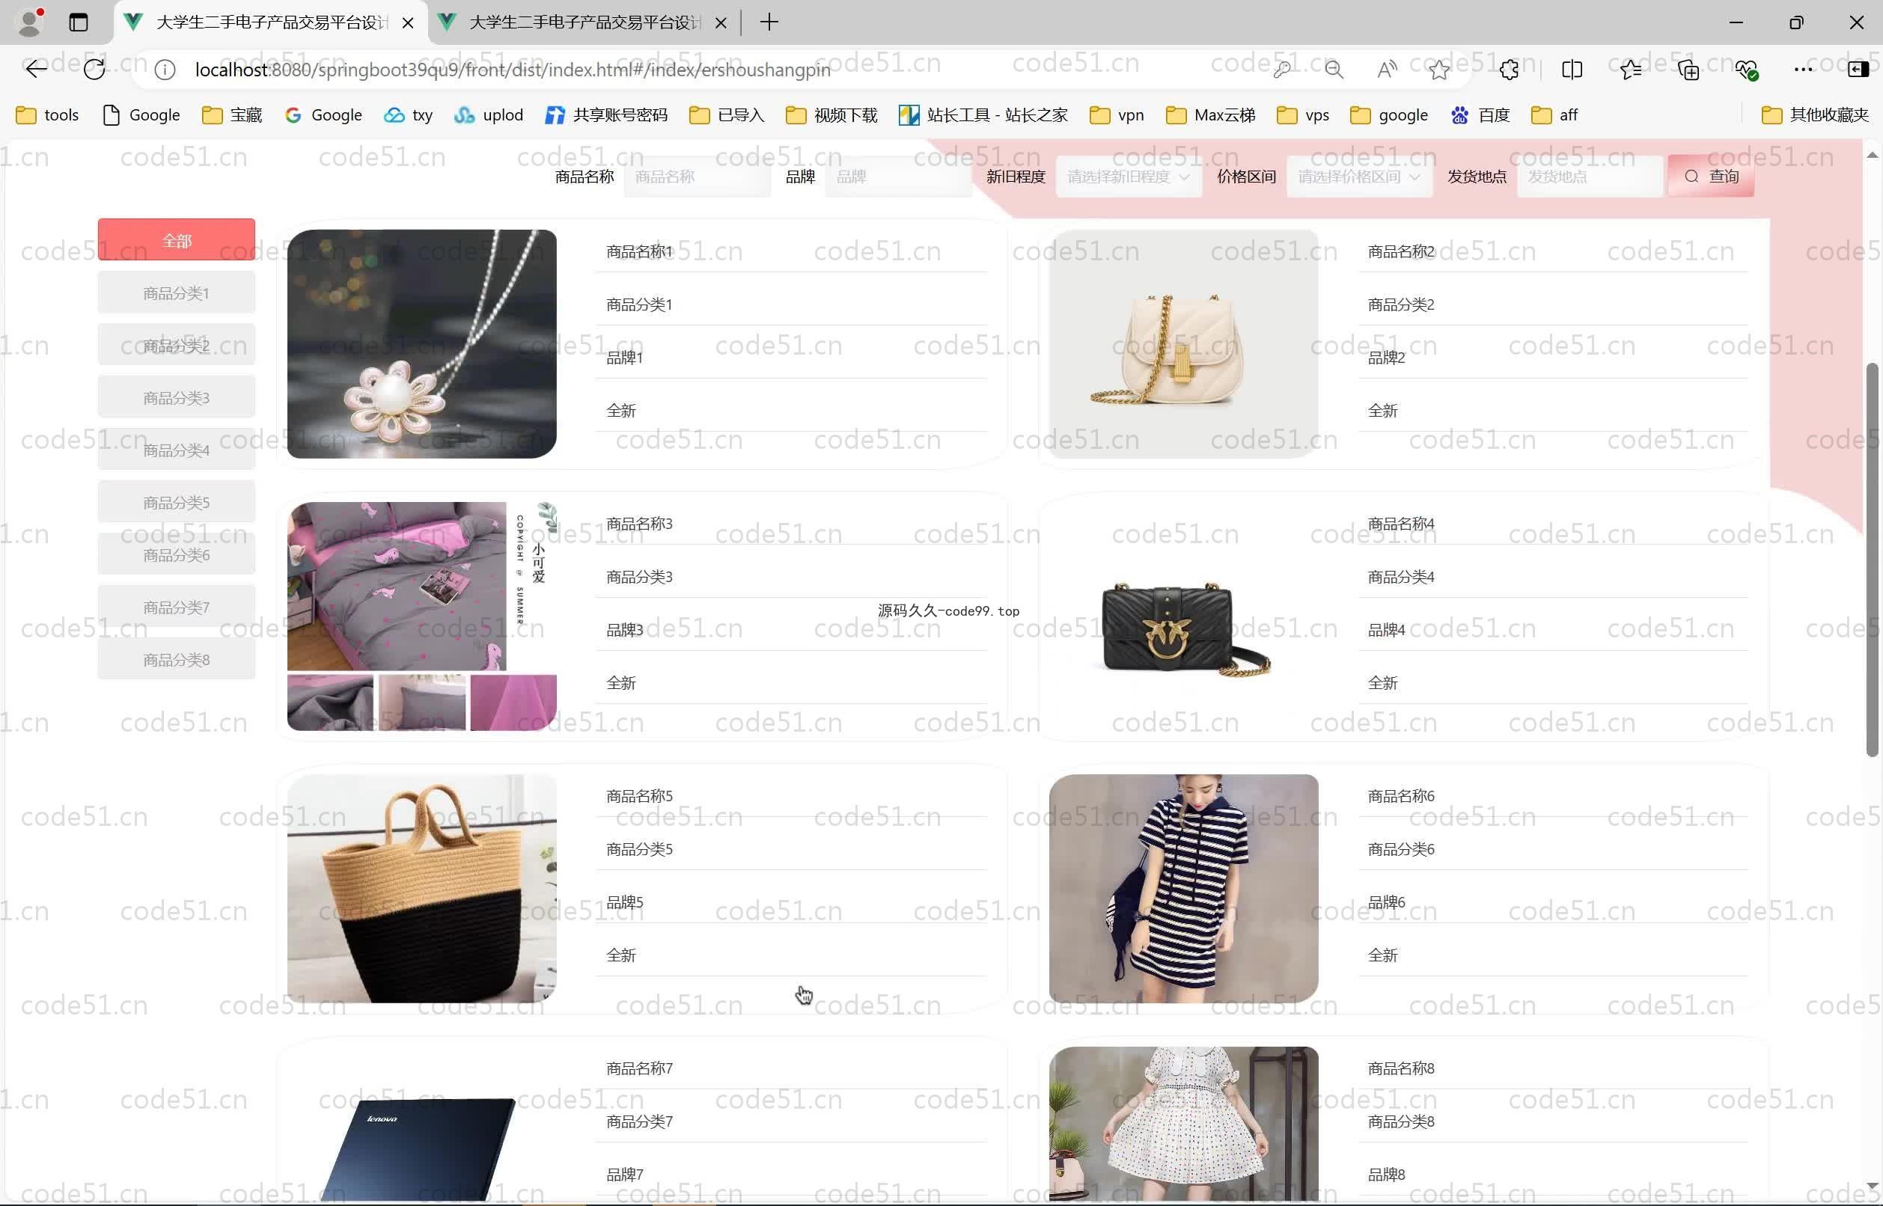Open the 其他收藏夹 folder
Screen dimensions: 1883x1206
click(x=1816, y=115)
